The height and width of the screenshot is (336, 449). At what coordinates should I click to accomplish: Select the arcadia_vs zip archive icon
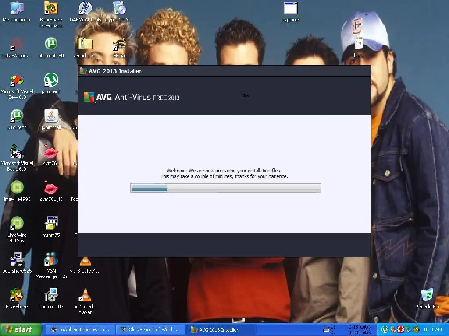click(86, 48)
